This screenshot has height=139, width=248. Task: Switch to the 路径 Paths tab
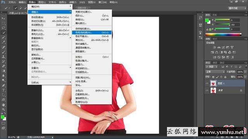tap(222, 63)
